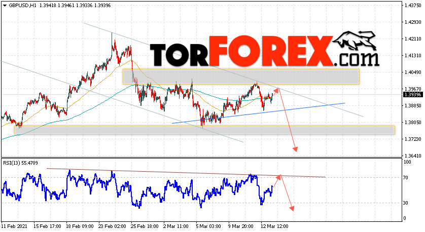
Task: Click price axis label 1.39670
Action: 413,89
